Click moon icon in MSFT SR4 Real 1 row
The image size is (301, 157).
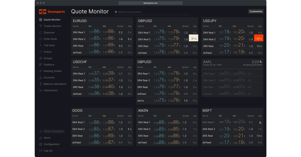coord(260,122)
